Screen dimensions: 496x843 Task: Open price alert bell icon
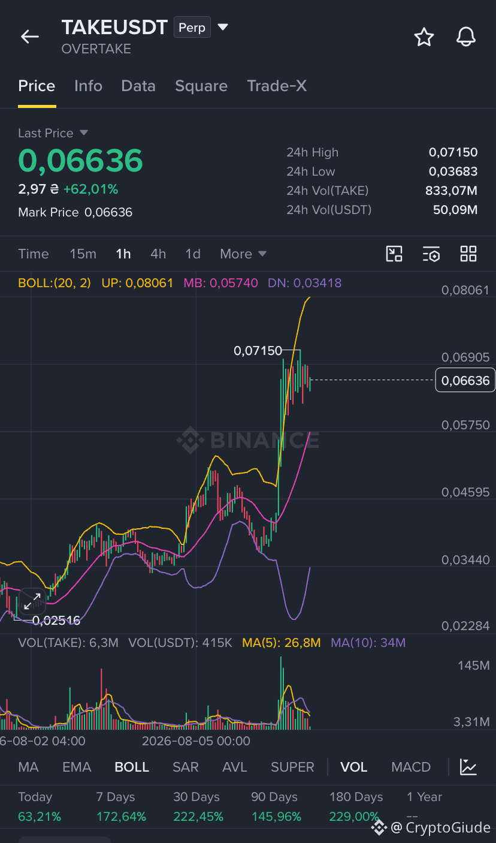pos(466,37)
